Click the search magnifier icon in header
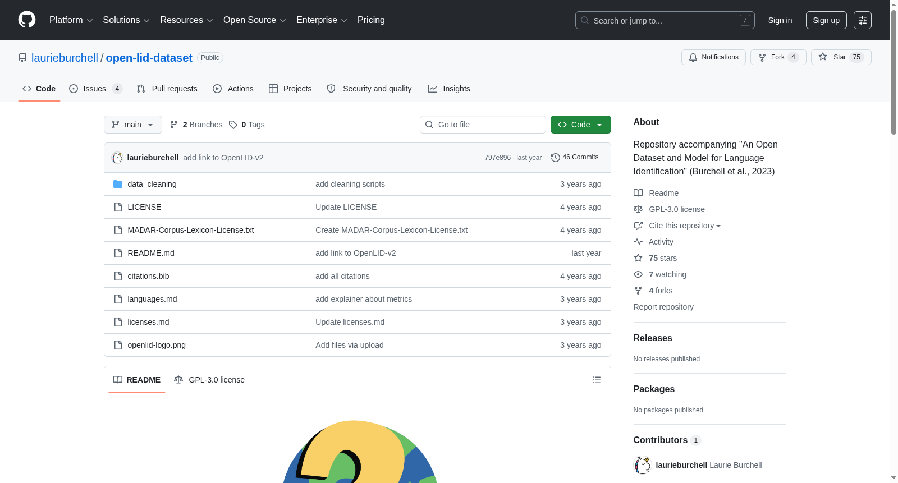Screen dimensions: 898x483 coord(585,20)
